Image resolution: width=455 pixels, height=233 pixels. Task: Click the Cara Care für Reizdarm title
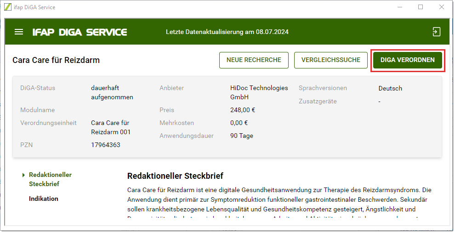[x=56, y=60]
